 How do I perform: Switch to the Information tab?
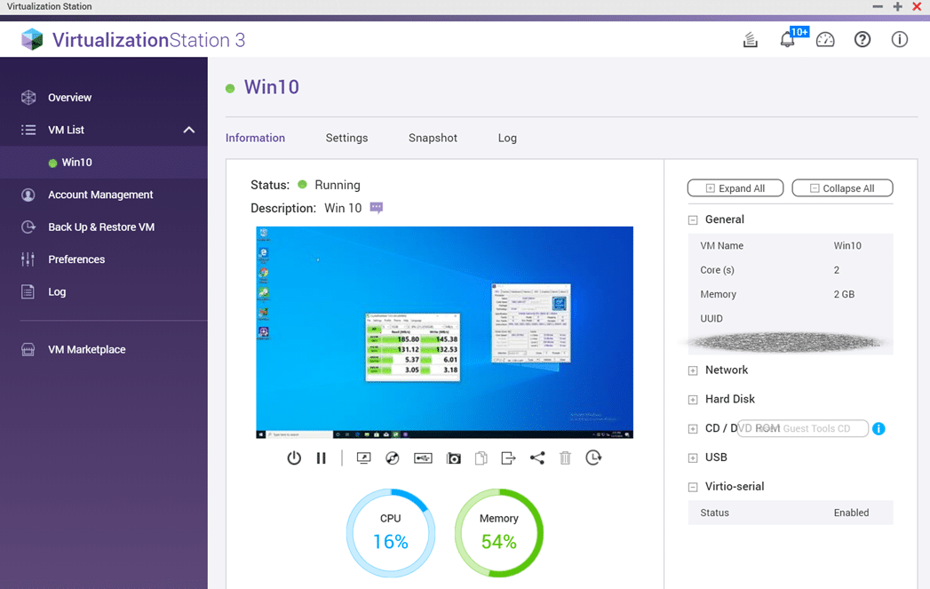tap(255, 138)
